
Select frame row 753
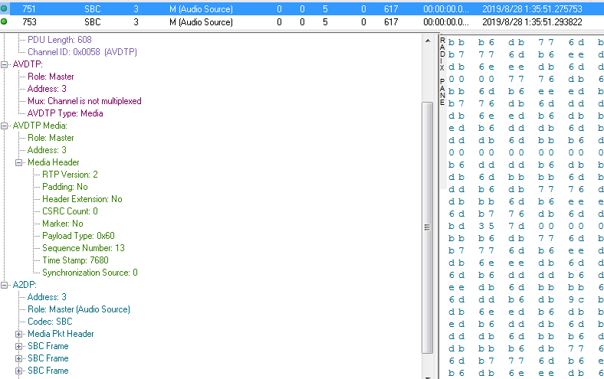[302, 22]
